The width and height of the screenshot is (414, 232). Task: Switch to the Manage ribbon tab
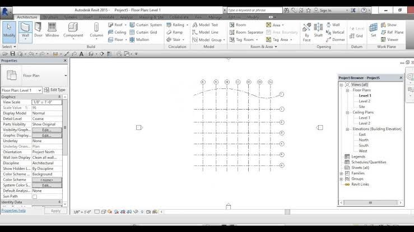tap(215, 17)
